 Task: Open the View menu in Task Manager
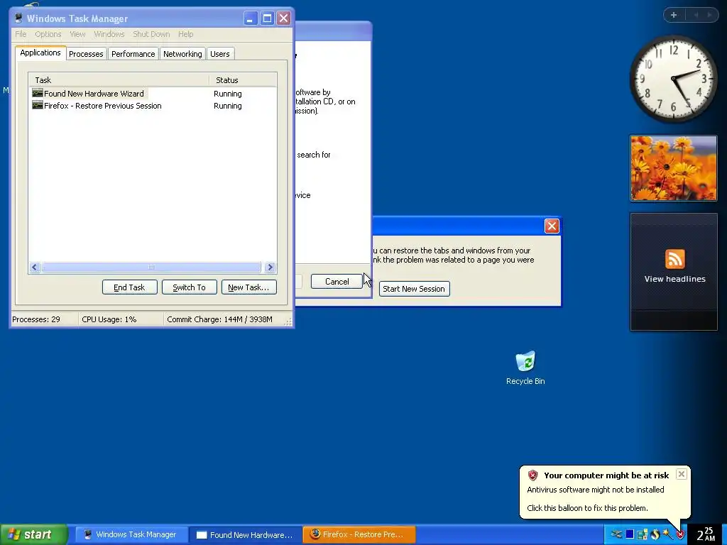pos(77,34)
